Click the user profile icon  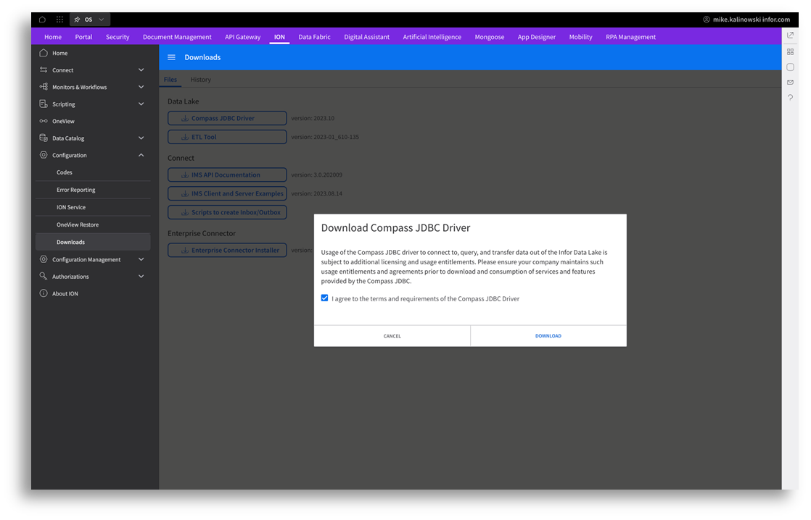[706, 20]
